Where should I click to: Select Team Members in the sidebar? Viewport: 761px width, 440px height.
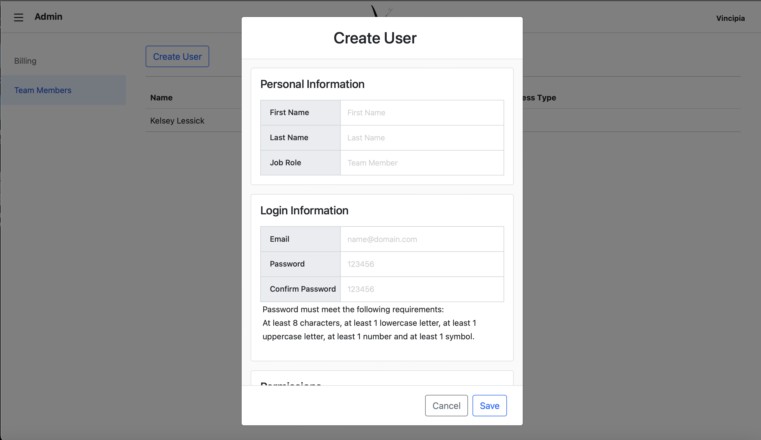[43, 90]
